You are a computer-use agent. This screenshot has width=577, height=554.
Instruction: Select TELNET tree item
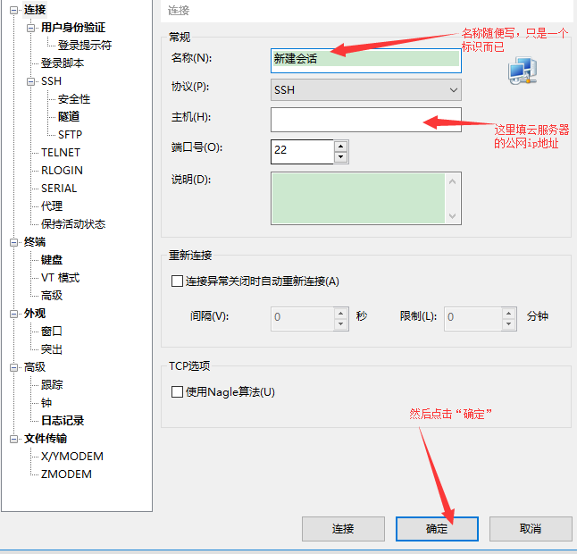coord(61,153)
